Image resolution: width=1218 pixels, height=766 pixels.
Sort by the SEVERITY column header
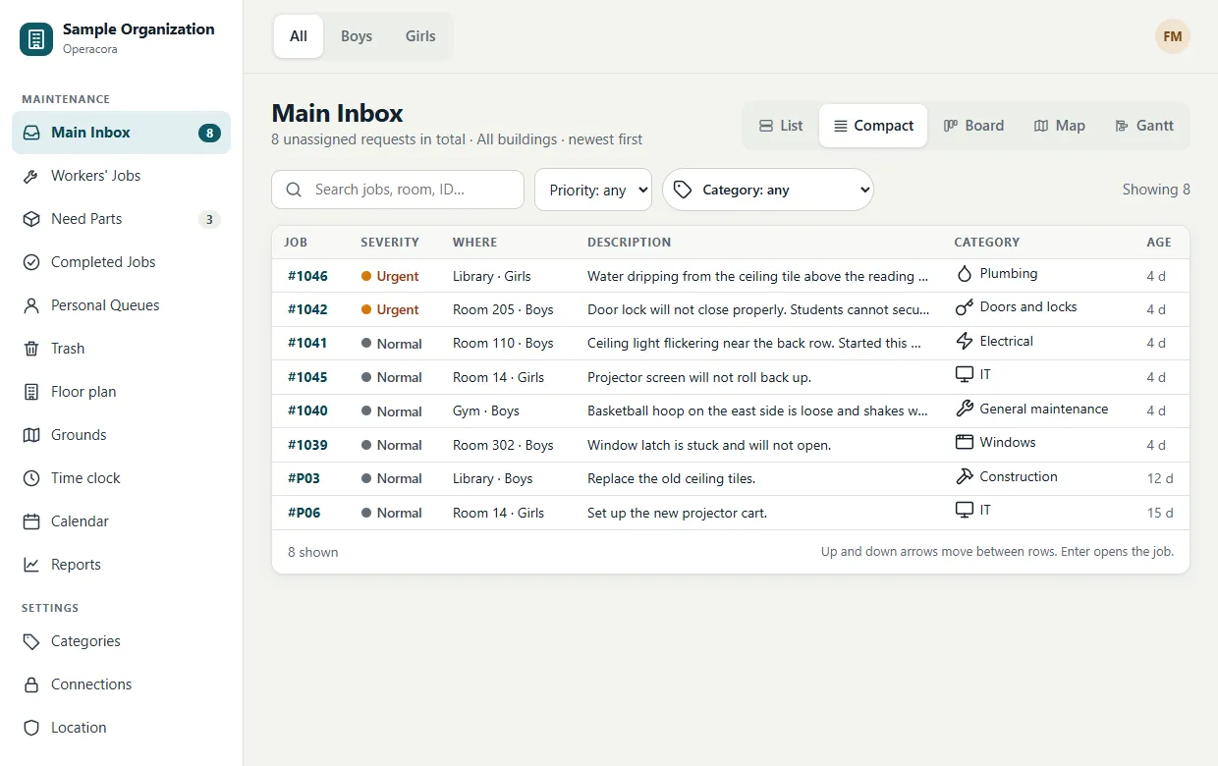click(x=390, y=243)
